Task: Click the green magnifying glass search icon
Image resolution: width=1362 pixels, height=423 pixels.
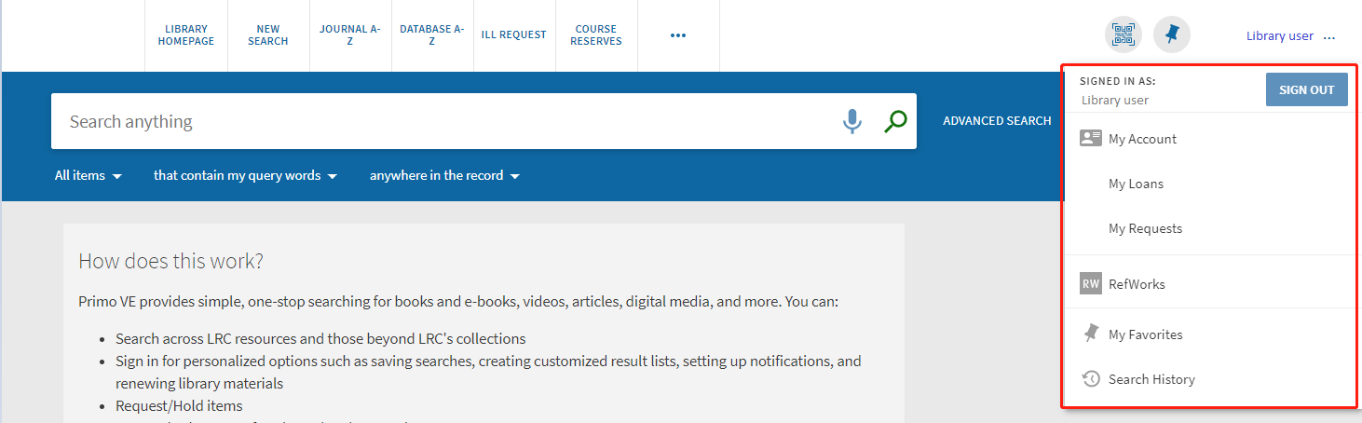Action: pyautogui.click(x=895, y=121)
